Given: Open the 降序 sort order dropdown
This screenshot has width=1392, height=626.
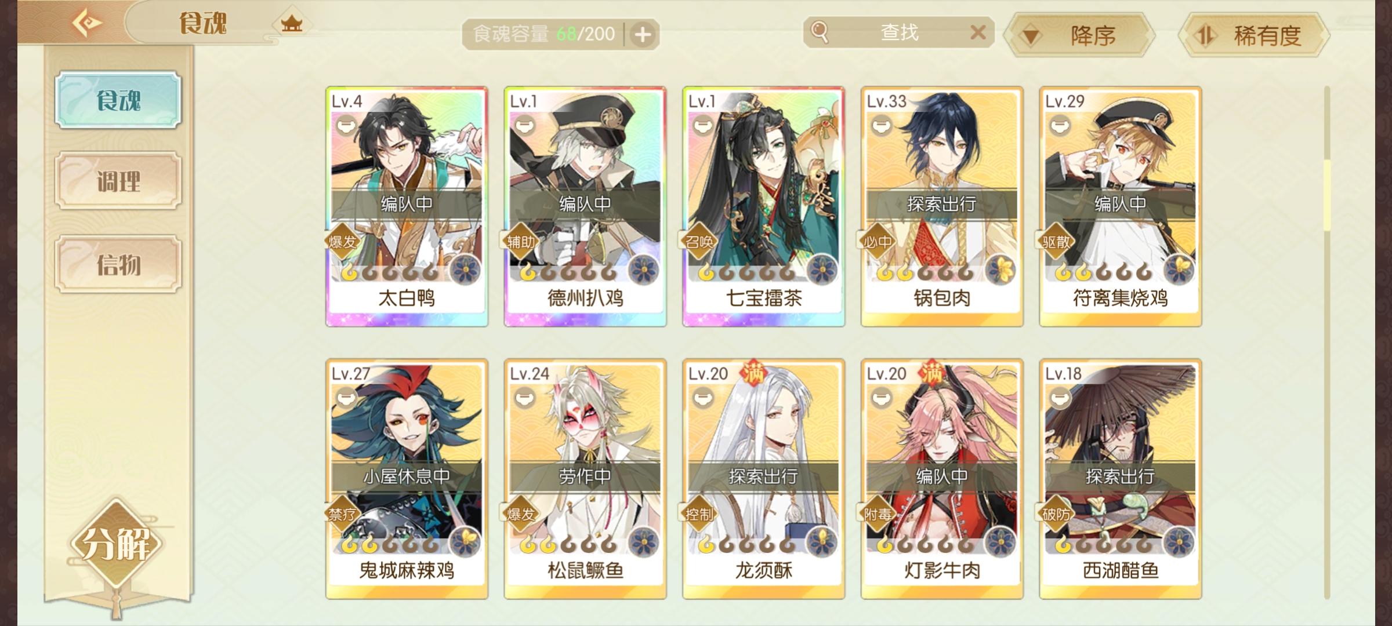Looking at the screenshot, I should pyautogui.click(x=1080, y=35).
